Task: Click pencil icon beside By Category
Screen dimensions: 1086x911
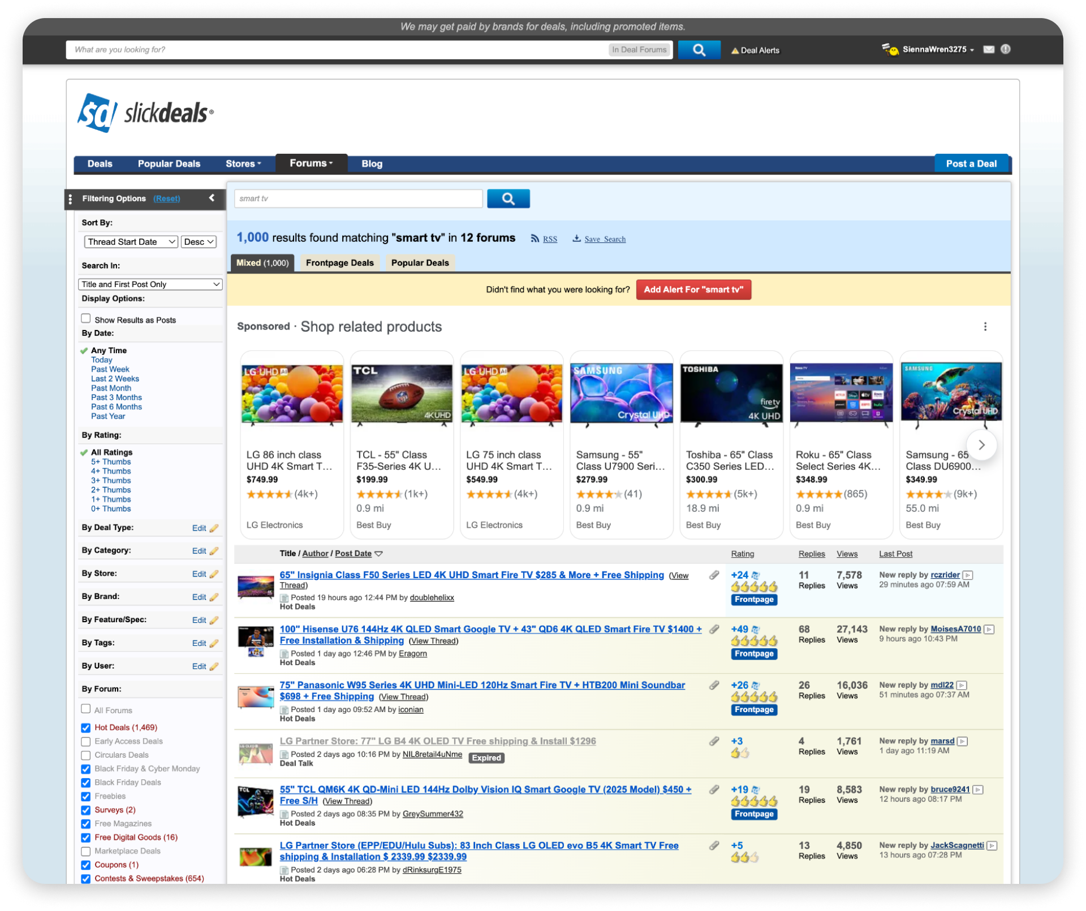Action: (x=214, y=551)
